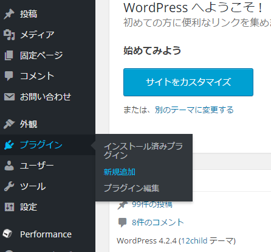This screenshot has height=252, width=271.
Task: Click the comment bubble icon next to 8件のコメント
Action: tap(123, 223)
